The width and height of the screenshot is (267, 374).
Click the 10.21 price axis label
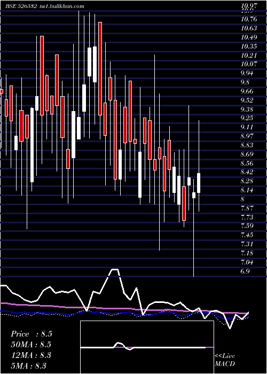tap(249, 56)
